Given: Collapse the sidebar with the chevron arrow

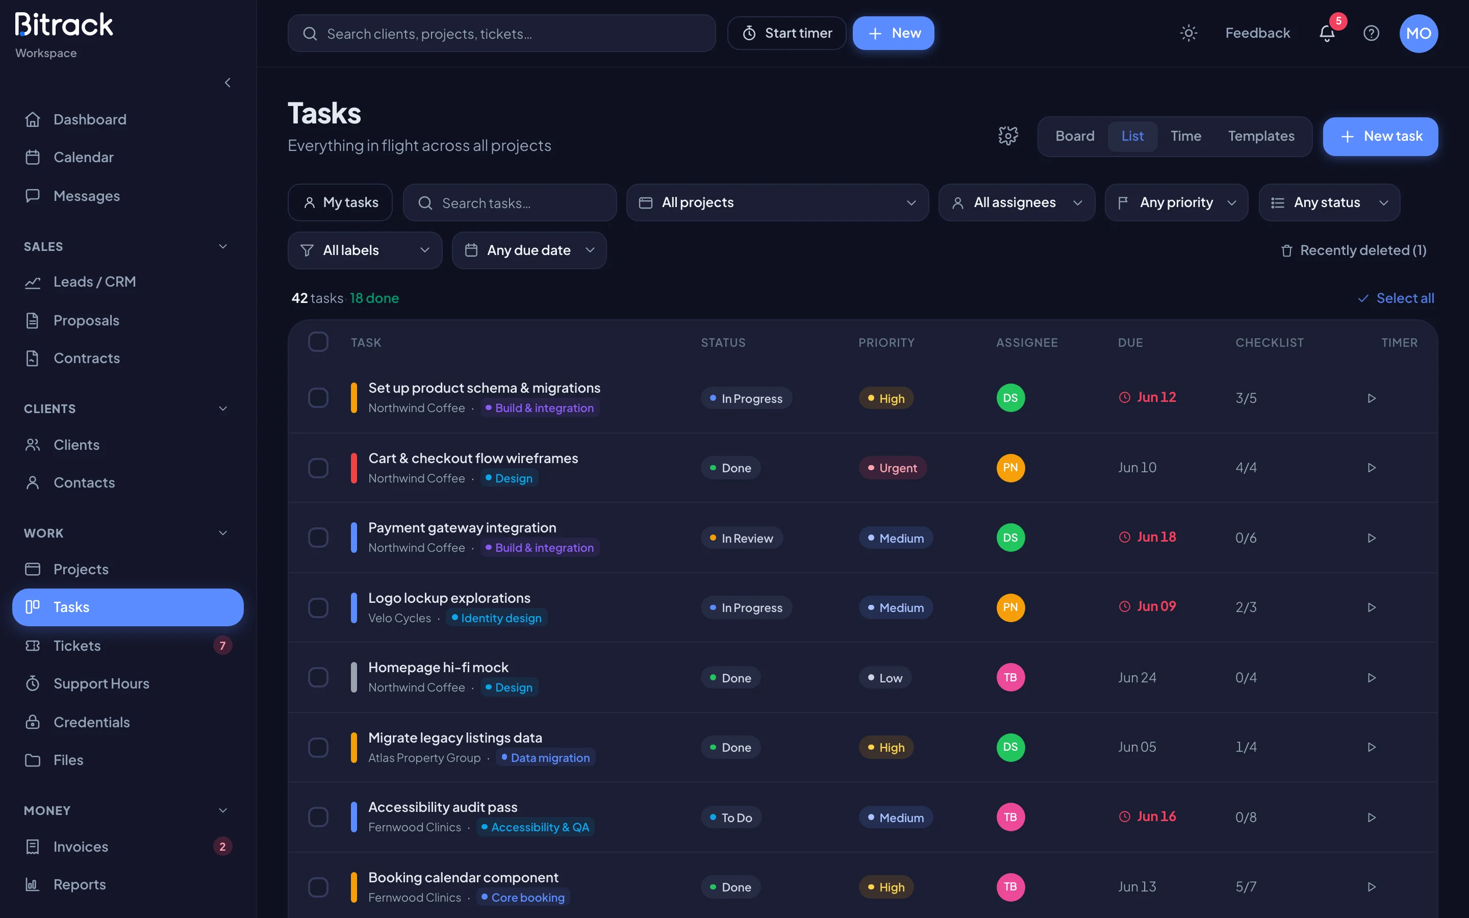Looking at the screenshot, I should point(227,83).
